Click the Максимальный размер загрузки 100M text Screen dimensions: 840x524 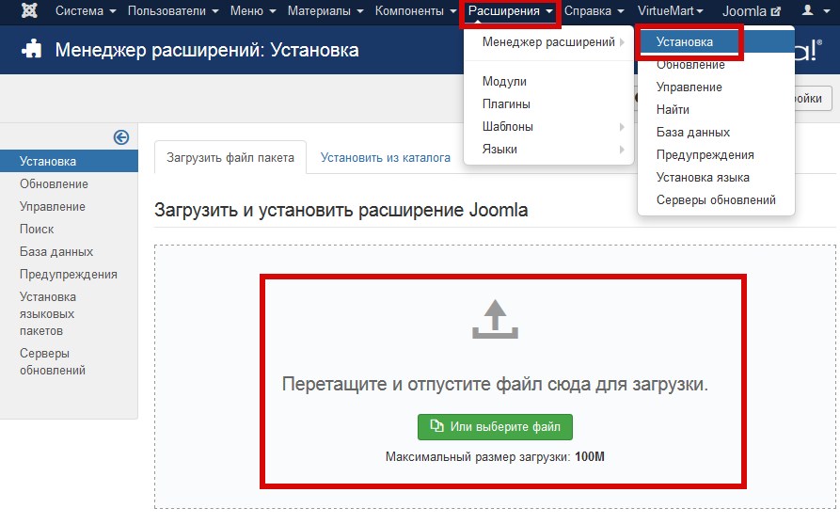495,457
